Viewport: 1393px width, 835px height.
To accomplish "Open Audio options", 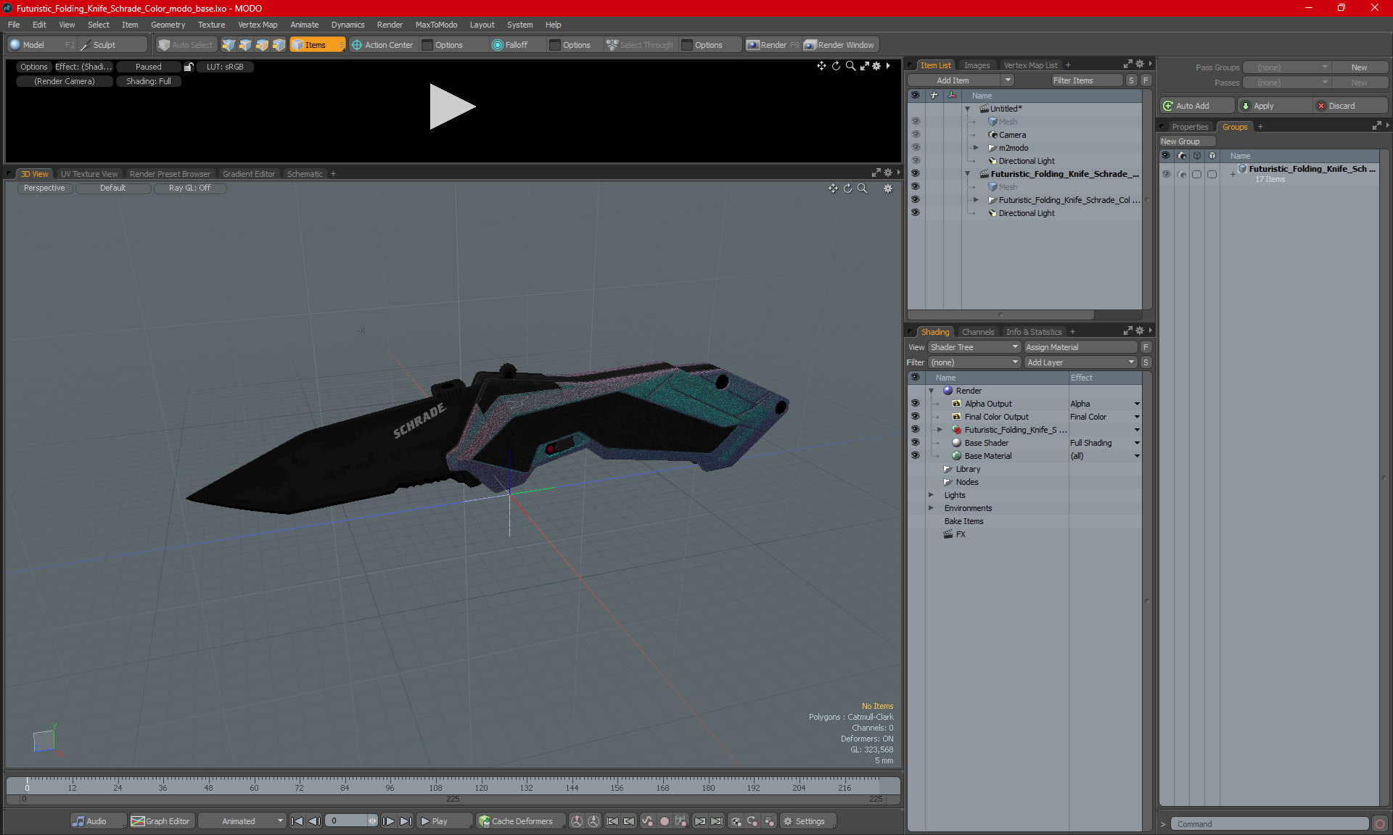I will 98,821.
